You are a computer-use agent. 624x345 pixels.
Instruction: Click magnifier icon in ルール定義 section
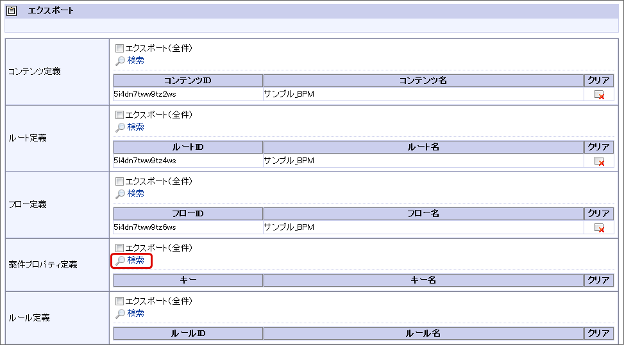pyautogui.click(x=120, y=314)
